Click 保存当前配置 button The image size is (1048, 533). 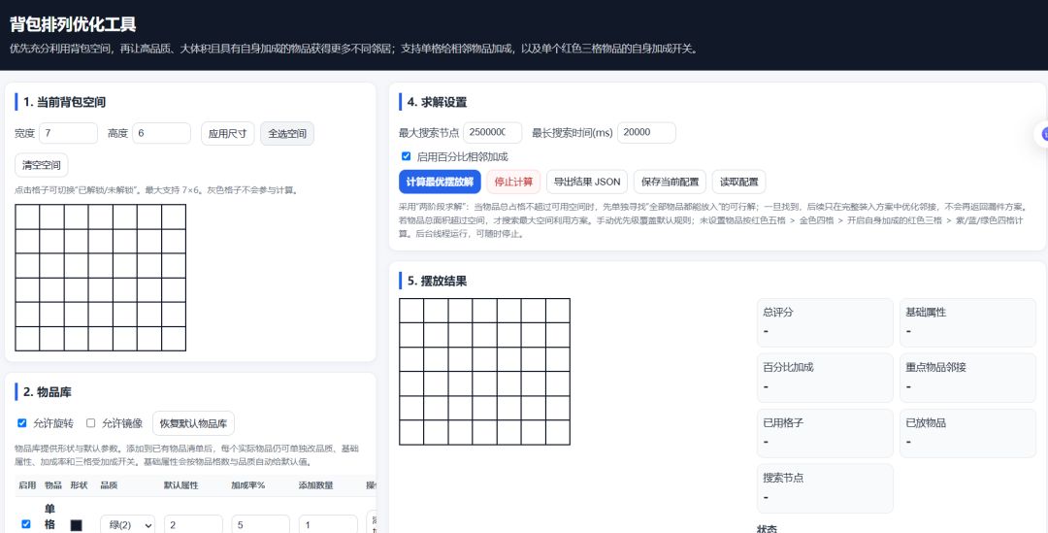(670, 182)
